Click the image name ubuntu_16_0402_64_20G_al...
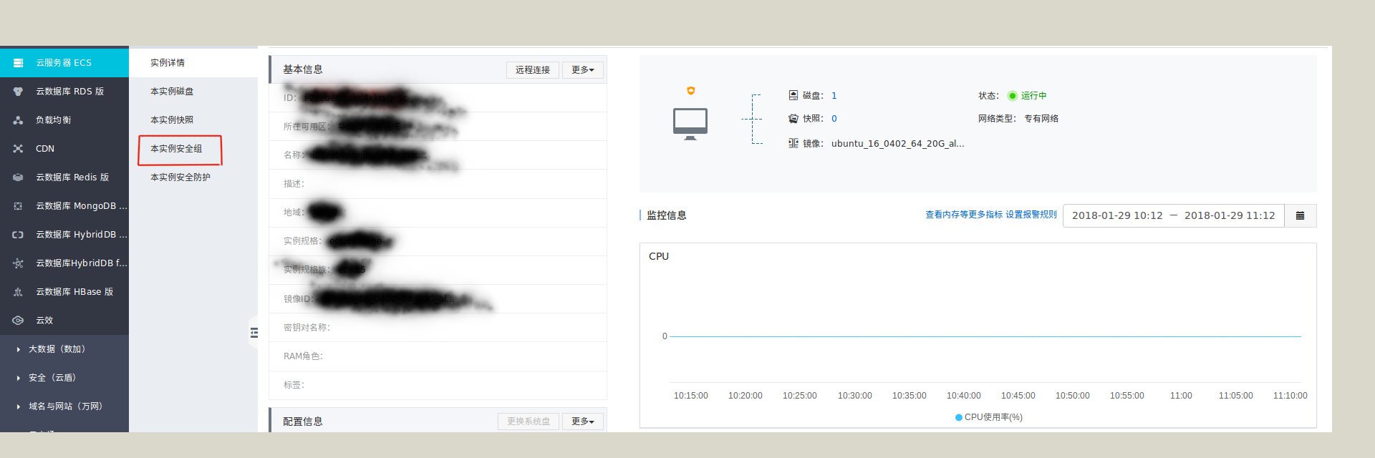The height and width of the screenshot is (458, 1375). [898, 144]
